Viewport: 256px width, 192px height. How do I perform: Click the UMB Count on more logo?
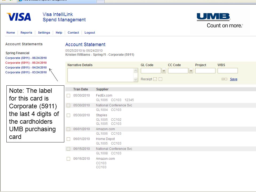click(220, 20)
